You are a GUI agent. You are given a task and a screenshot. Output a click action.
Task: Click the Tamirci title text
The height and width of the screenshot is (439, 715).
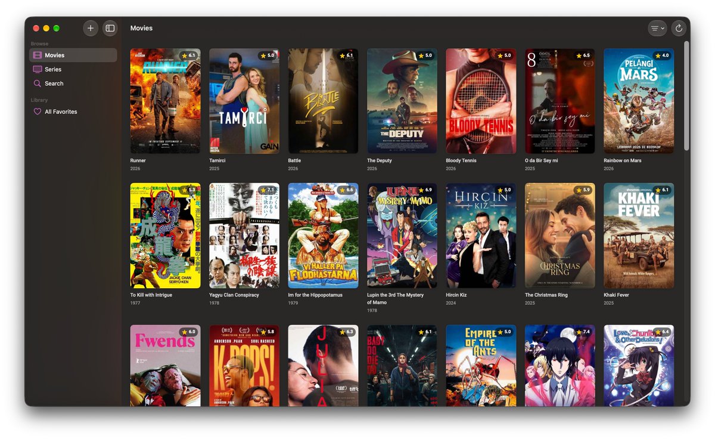(218, 160)
